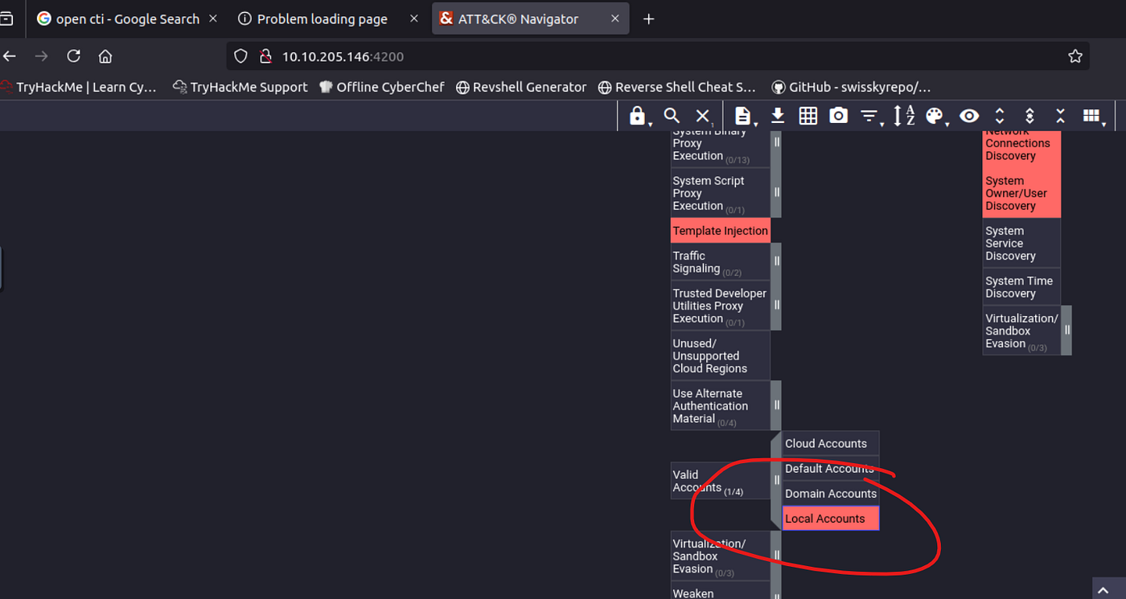
Task: Go back to the previous page
Action: pos(10,56)
